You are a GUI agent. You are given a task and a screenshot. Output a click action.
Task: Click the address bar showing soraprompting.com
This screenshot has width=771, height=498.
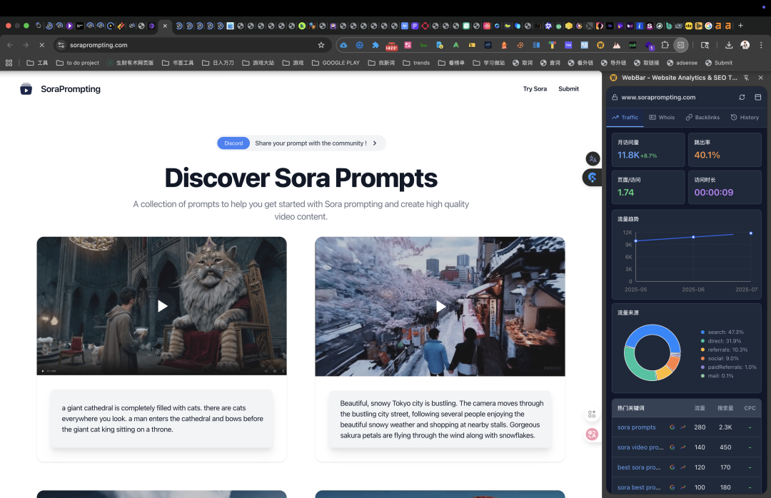click(192, 45)
